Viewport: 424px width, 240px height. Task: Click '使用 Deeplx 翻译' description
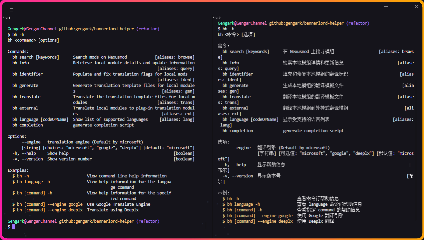click(x=316, y=221)
